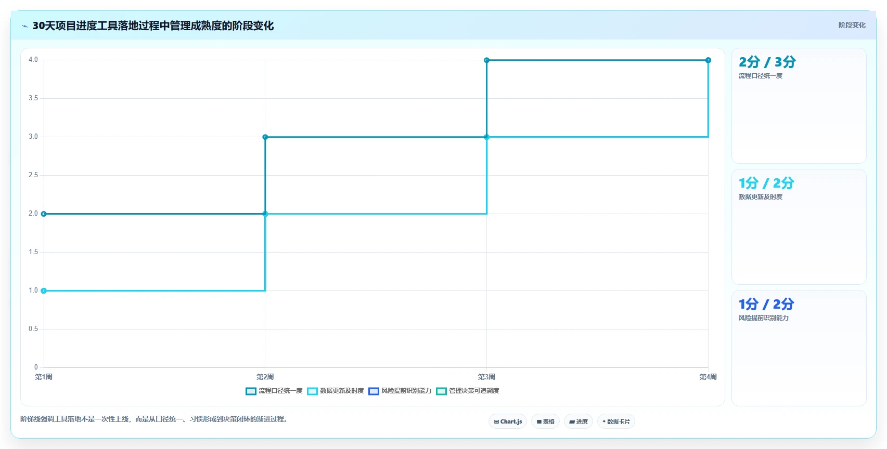Click the 流程口径统一度 legend label
This screenshot has height=449, width=887.
pyautogui.click(x=280, y=391)
